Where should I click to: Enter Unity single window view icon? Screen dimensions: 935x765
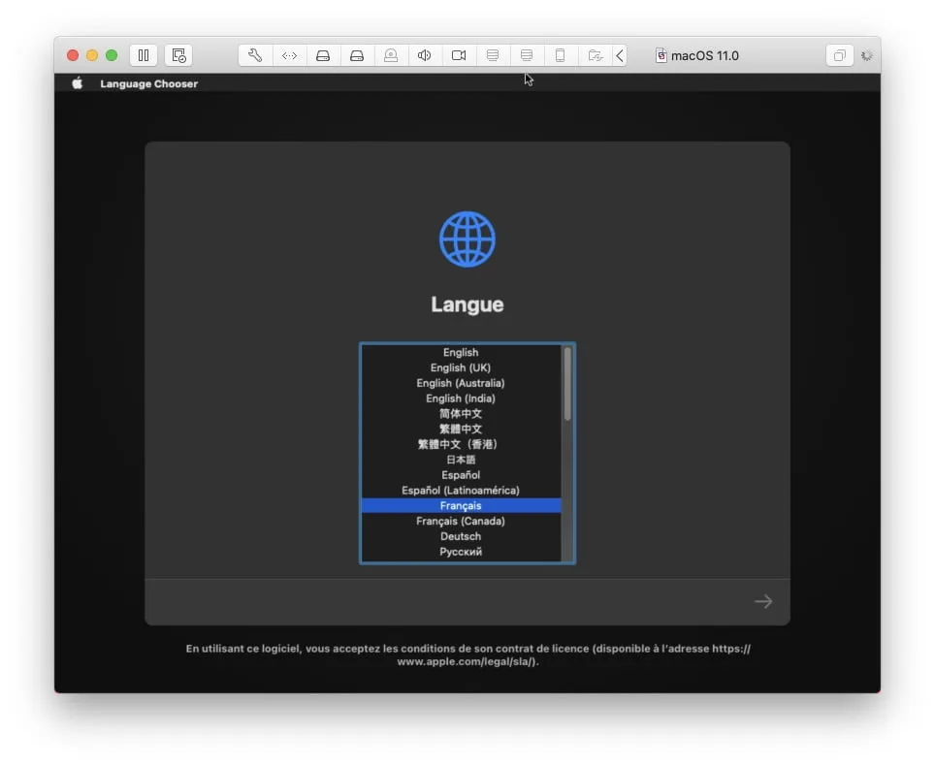839,55
